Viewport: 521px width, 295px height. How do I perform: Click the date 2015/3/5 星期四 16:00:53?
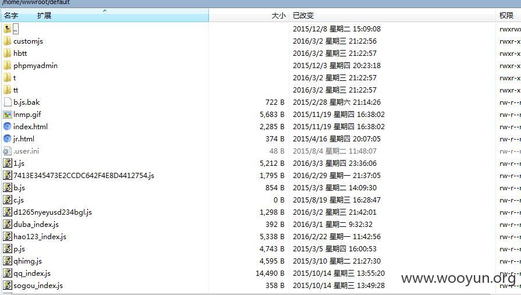pos(335,249)
